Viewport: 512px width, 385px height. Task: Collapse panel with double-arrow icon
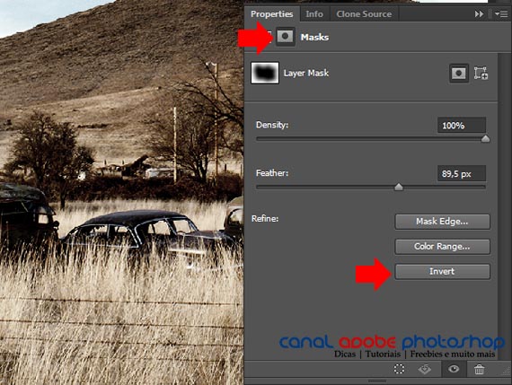[479, 14]
